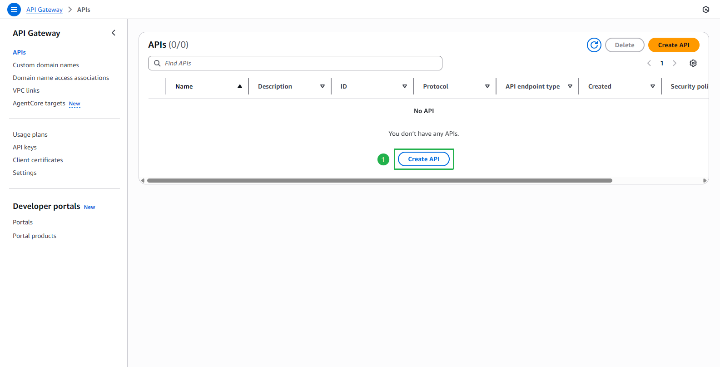This screenshot has height=367, width=720.
Task: Click the Created column header label
Action: (x=600, y=86)
